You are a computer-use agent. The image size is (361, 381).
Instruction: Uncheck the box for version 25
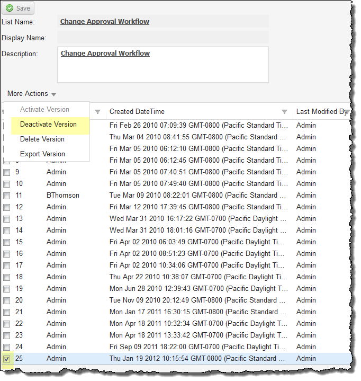point(6,359)
